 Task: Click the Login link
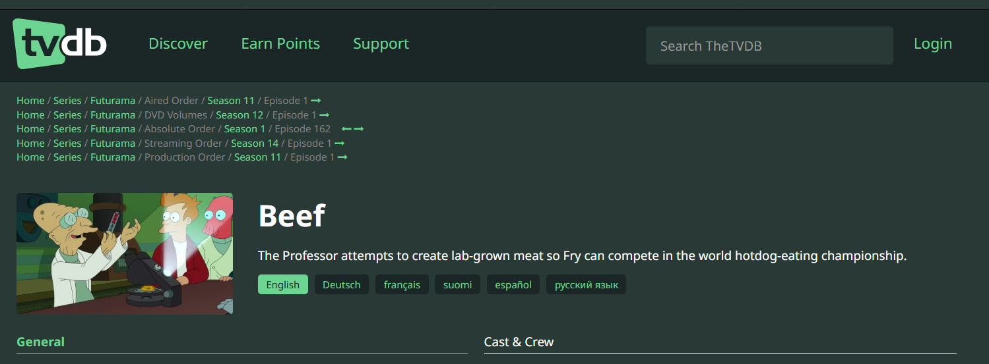(933, 43)
